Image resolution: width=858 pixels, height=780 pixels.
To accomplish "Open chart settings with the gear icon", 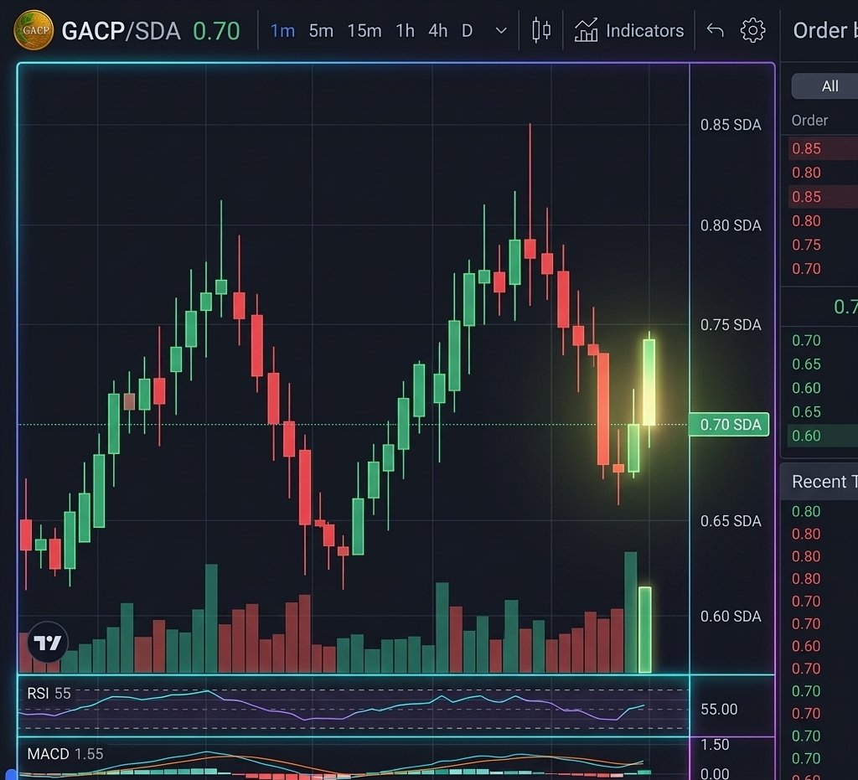I will 752,30.
